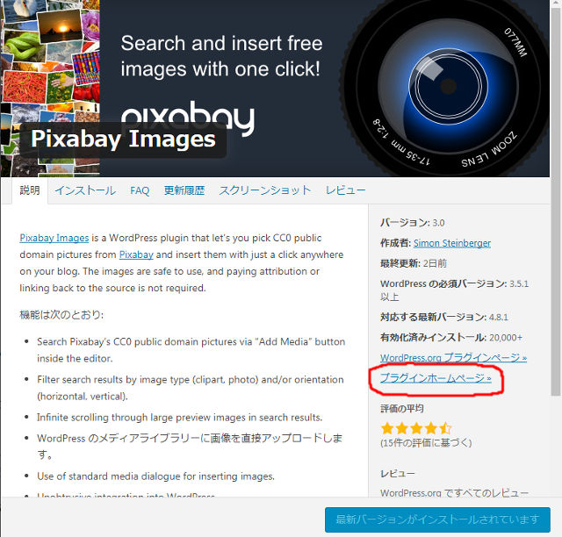Click the half-filled fifth rating star
The image size is (562, 537).
click(x=445, y=428)
